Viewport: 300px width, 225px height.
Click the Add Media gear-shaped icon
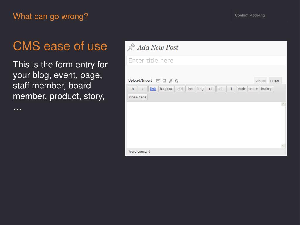177,81
